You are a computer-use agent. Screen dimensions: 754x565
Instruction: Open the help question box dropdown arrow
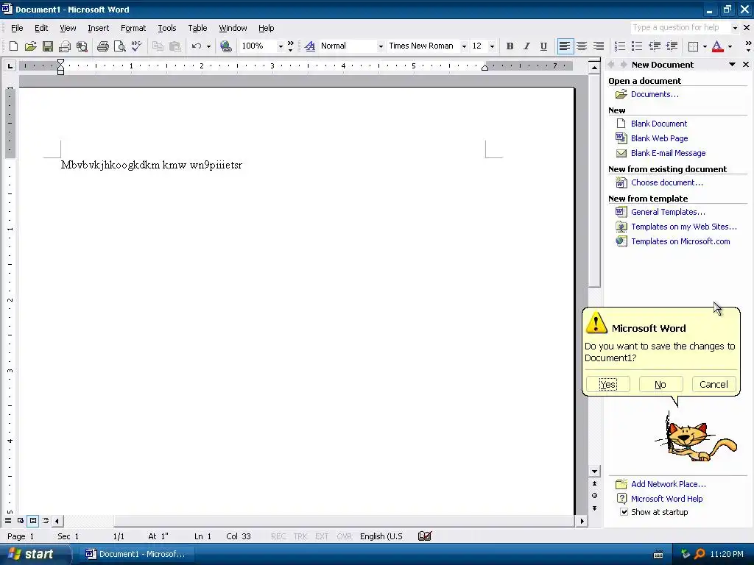tap(735, 28)
